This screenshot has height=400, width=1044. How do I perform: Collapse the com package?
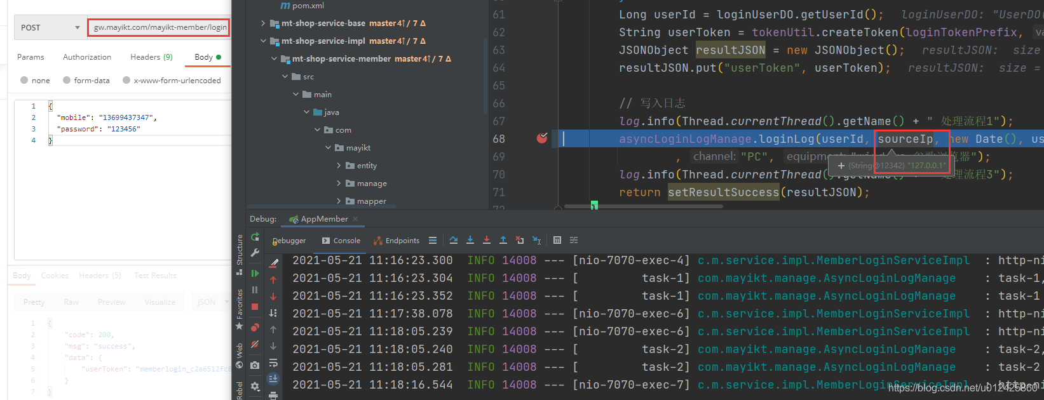(x=318, y=130)
